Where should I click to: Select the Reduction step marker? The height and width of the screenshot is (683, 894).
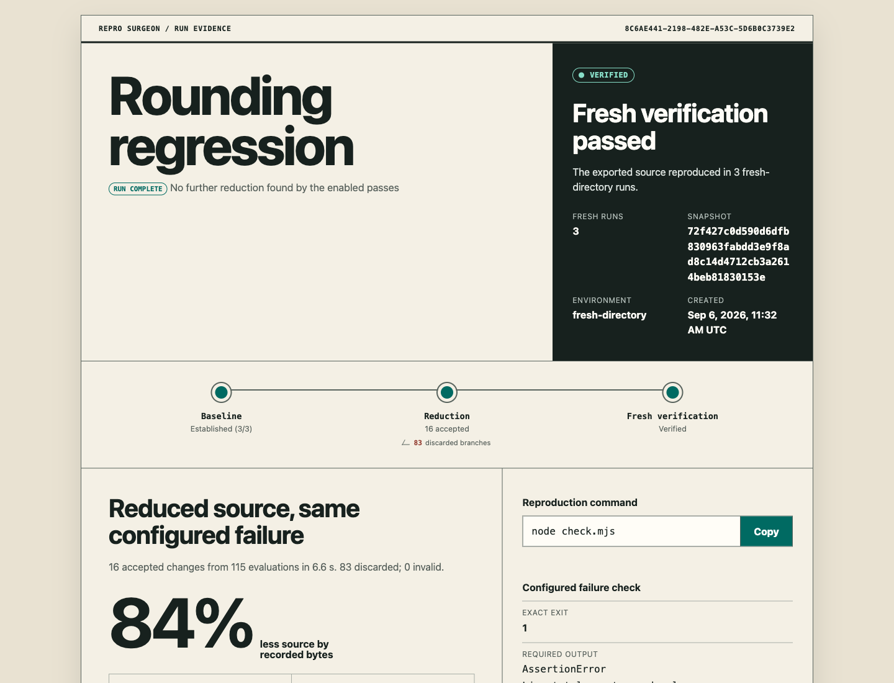(447, 392)
